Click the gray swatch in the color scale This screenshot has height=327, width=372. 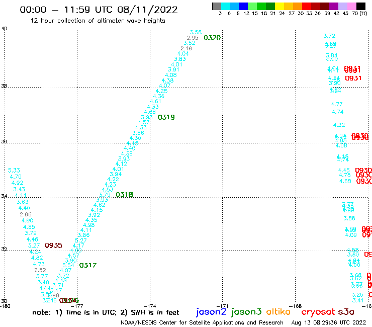(x=217, y=6)
